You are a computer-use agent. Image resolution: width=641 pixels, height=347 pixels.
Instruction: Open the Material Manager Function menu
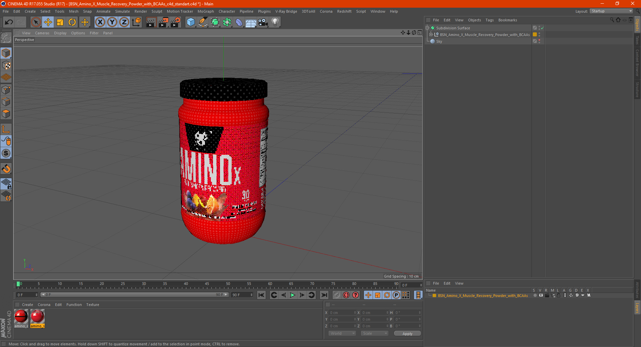tap(74, 305)
